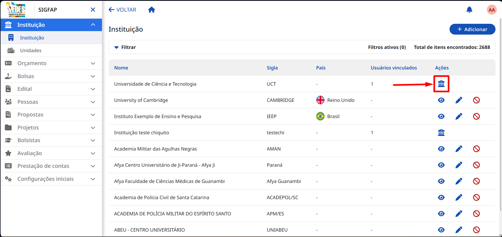
Task: Open the Propostas menu
Action: 51,115
